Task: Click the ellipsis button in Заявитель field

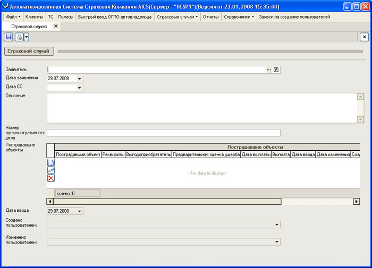Action: [x=269, y=70]
